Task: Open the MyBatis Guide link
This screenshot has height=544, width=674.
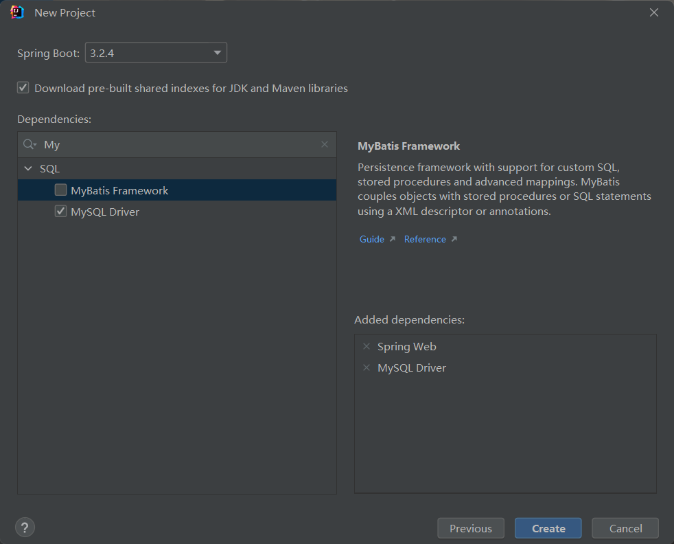Action: pyautogui.click(x=372, y=239)
